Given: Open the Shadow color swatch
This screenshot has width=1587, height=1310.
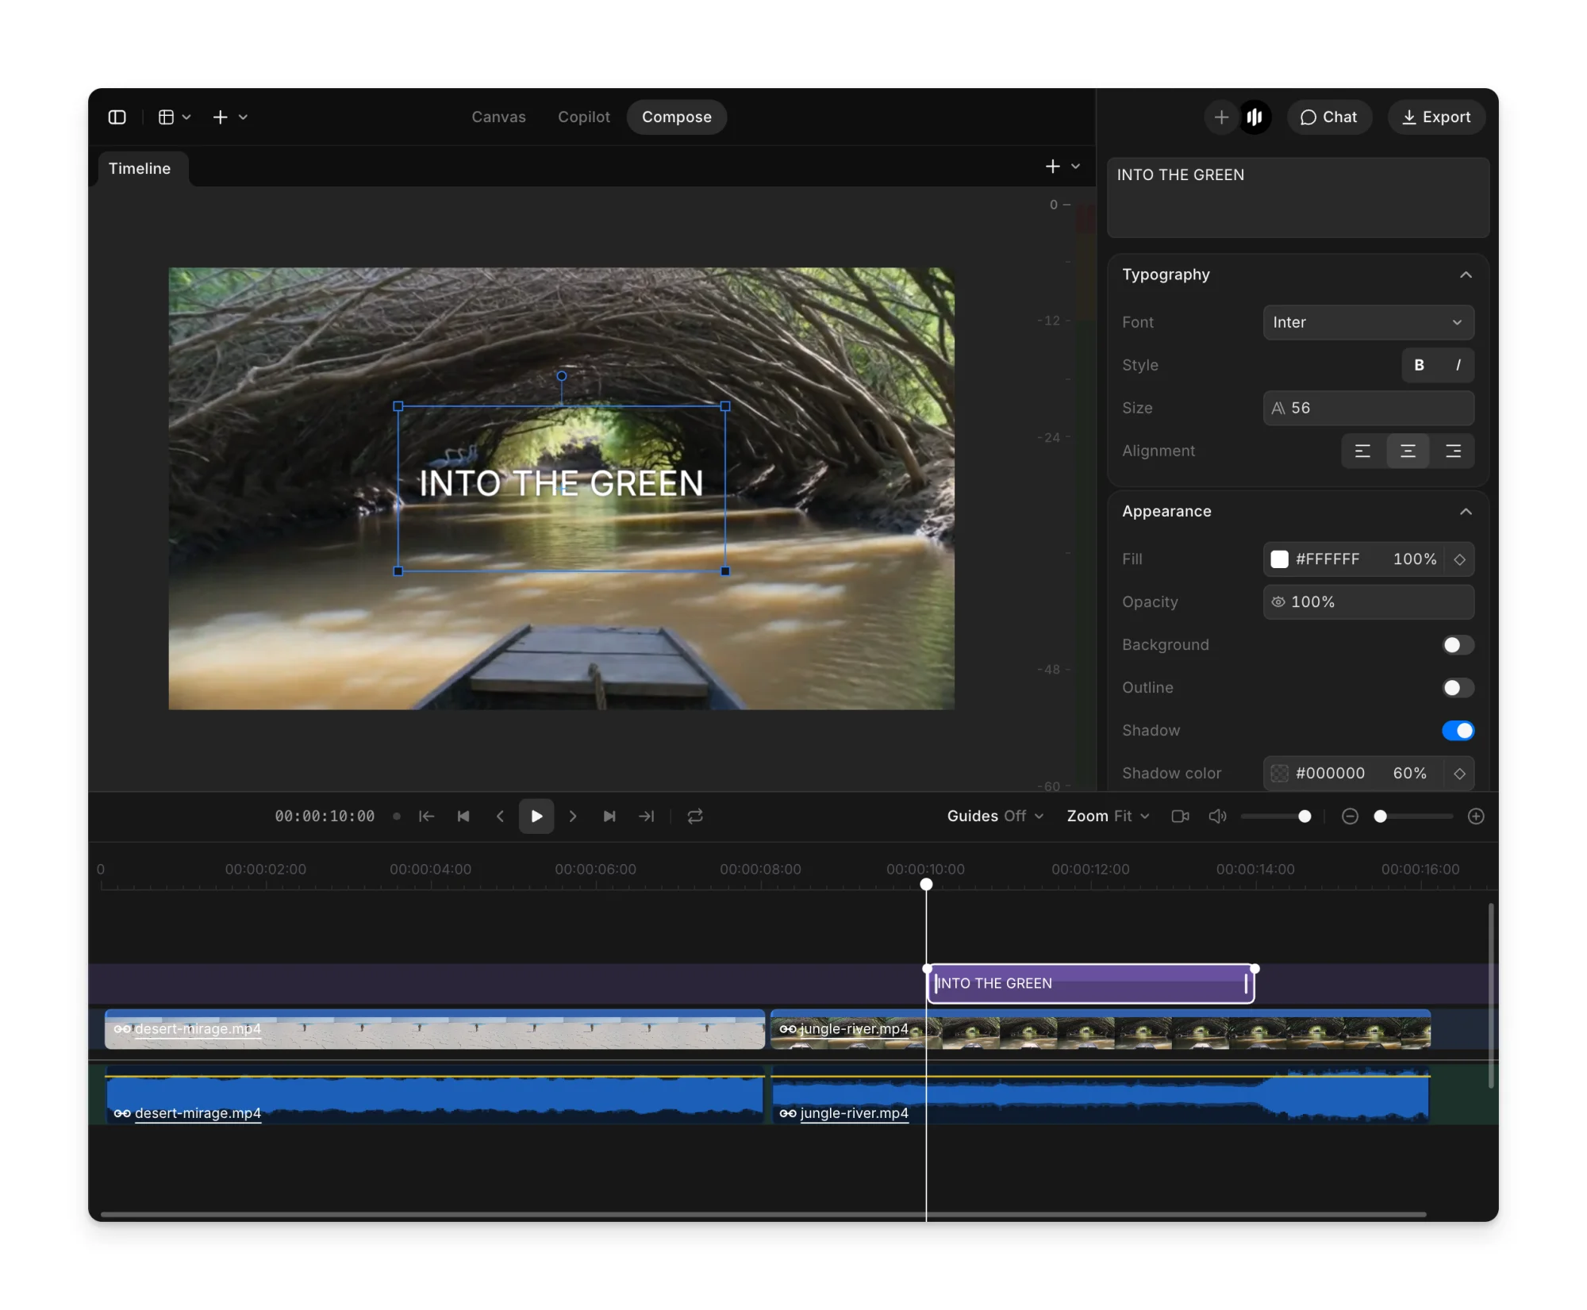Looking at the screenshot, I should [x=1279, y=773].
